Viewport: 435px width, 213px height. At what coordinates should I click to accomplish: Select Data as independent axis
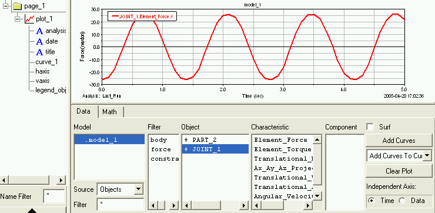point(403,201)
